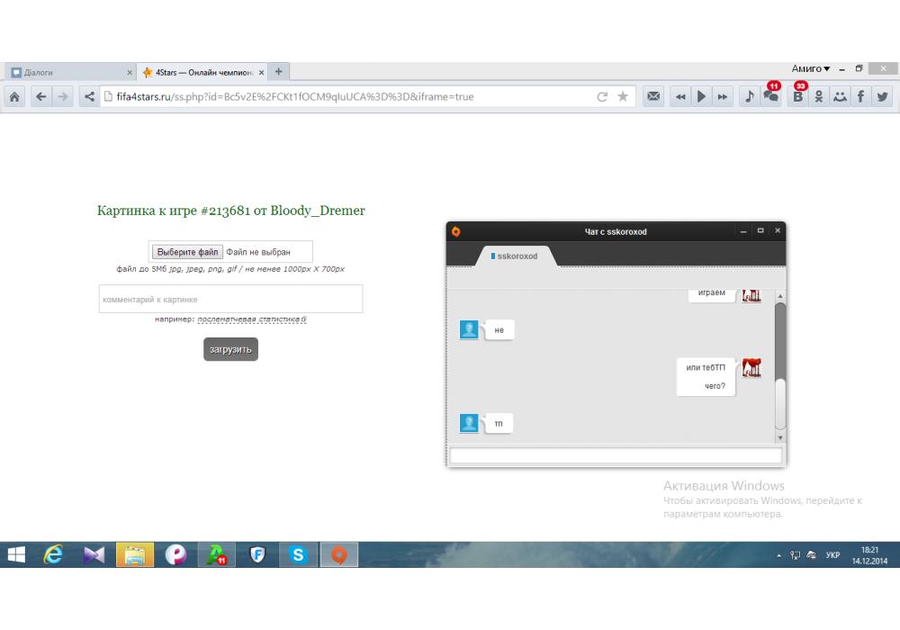Show hidden system tray icons arrow
900x630 pixels.
coord(779,556)
